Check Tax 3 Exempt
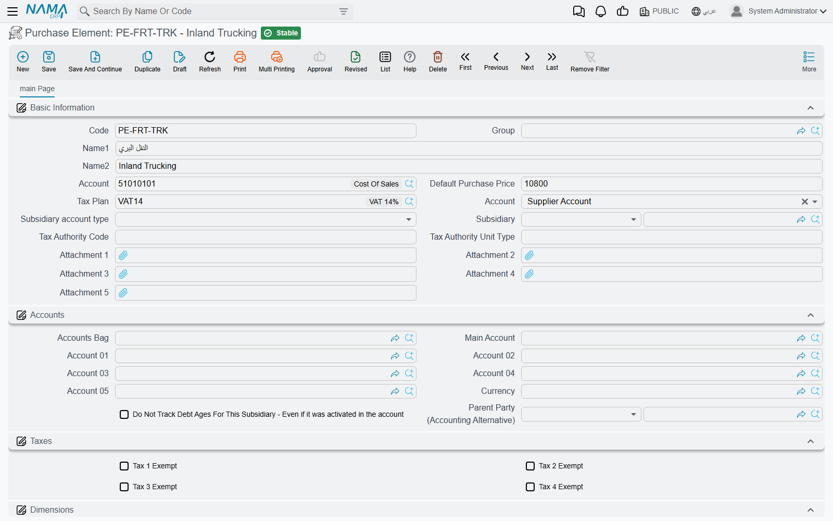The width and height of the screenshot is (833, 521). point(124,487)
